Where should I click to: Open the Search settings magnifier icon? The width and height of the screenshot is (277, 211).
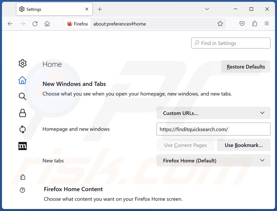[22, 96]
